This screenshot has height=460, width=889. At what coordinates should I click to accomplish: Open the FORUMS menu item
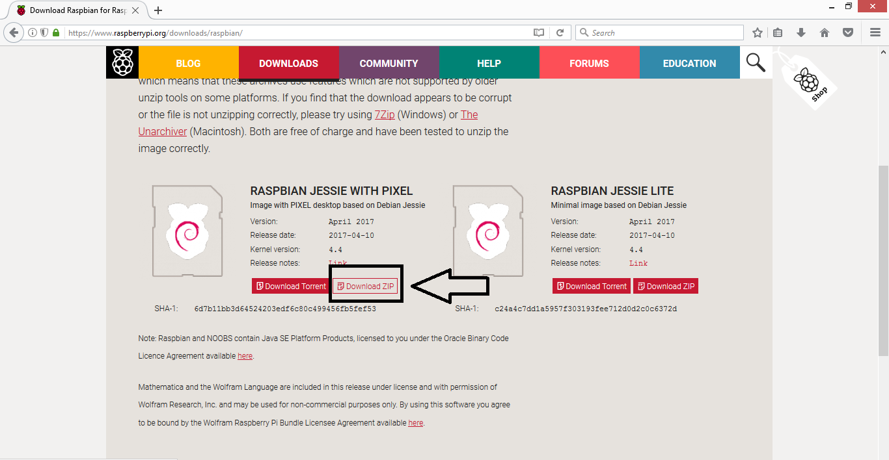[590, 63]
